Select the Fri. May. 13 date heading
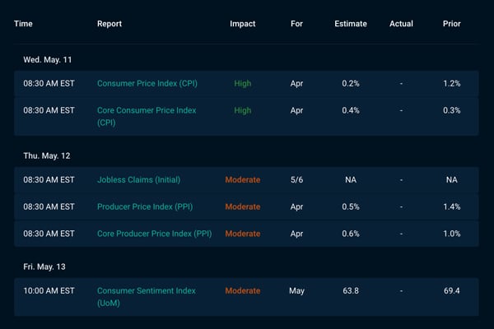494x329 pixels. pyautogui.click(x=44, y=266)
